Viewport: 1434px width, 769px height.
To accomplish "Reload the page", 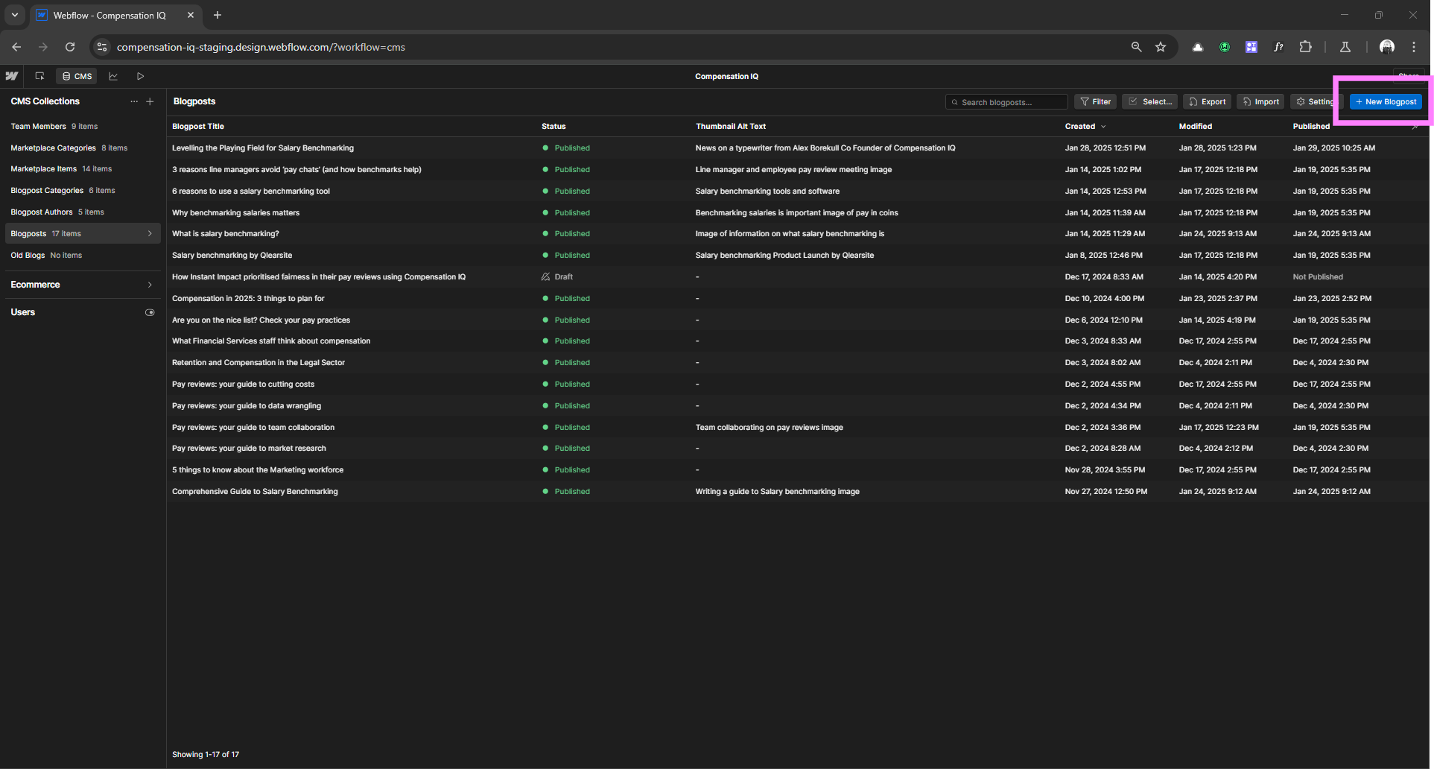I will point(70,47).
